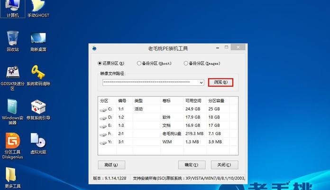Open the 回收站 recycle bin icon

pyautogui.click(x=13, y=41)
